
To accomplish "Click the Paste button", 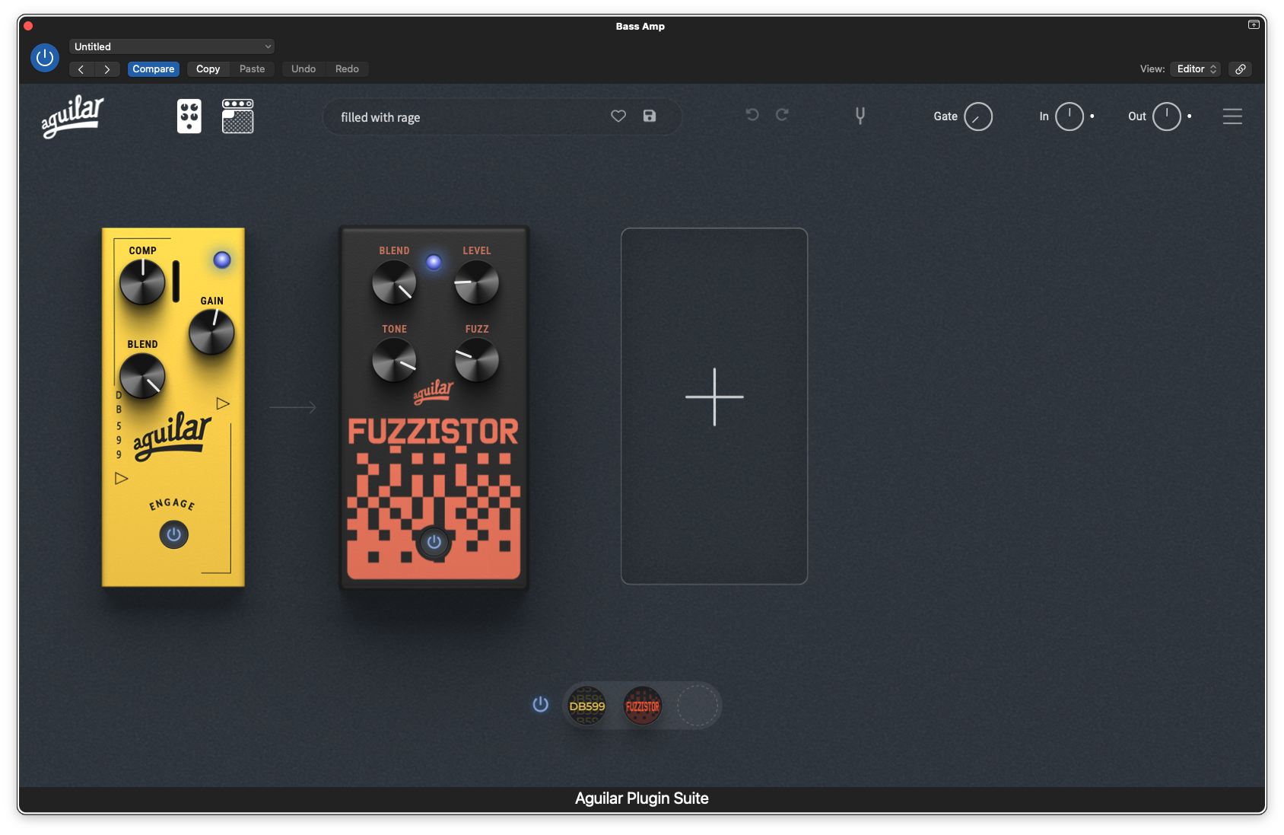I will [x=252, y=69].
